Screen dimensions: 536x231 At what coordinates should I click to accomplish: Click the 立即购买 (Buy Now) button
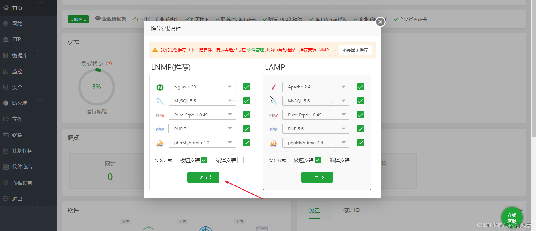(78, 19)
